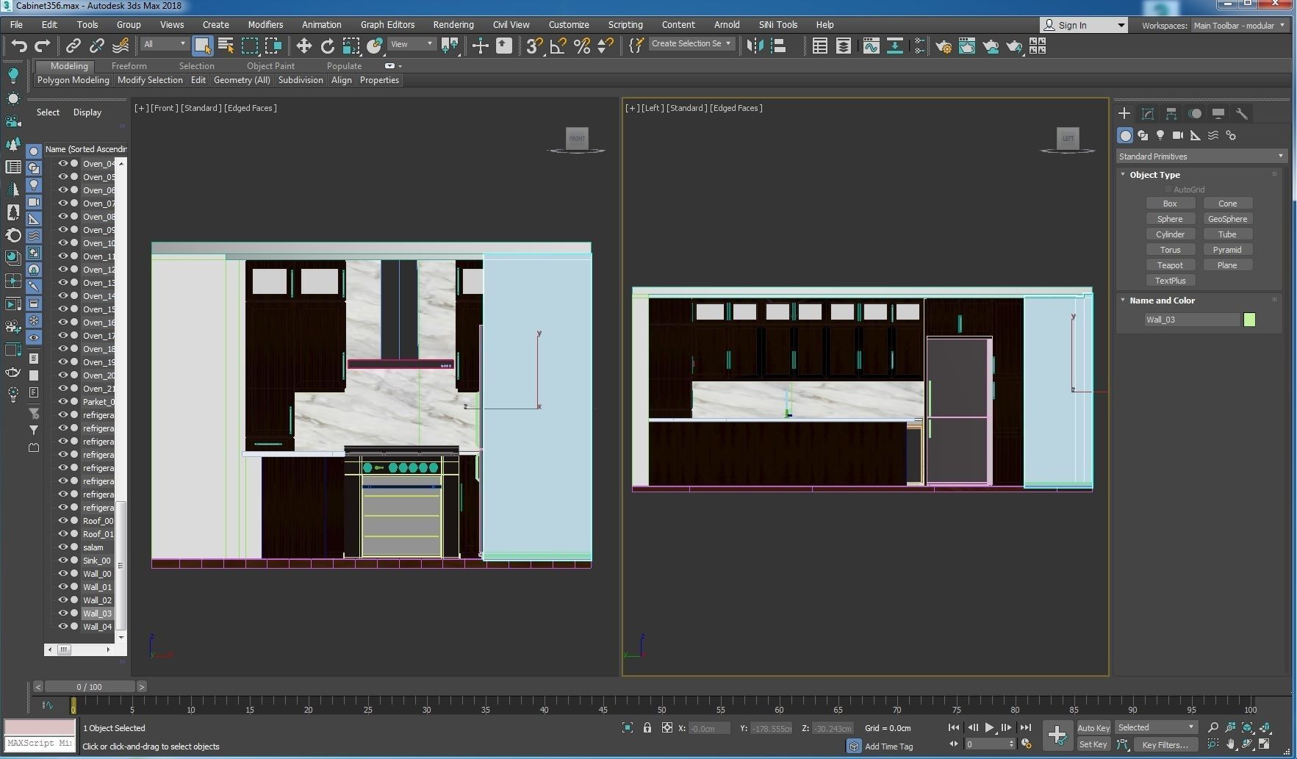1297x759 pixels.
Task: Open Select by Name dialog icon
Action: point(226,46)
